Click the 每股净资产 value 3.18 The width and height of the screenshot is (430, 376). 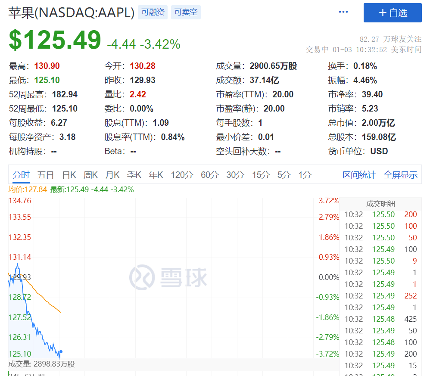click(x=68, y=137)
